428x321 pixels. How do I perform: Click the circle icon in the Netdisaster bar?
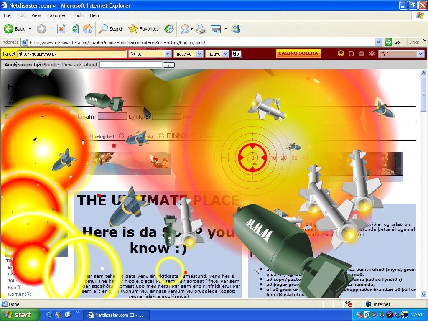pyautogui.click(x=351, y=54)
